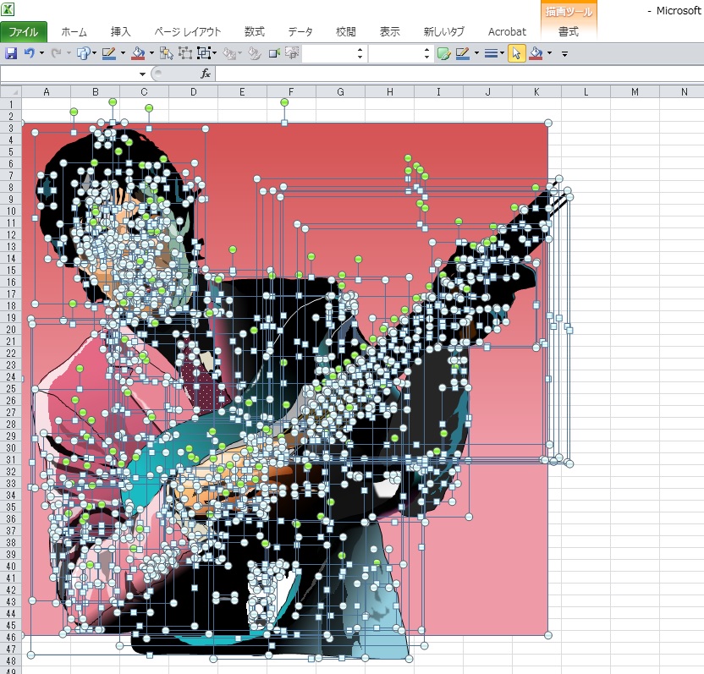This screenshot has width=704, height=674.
Task: Select column L header
Action: (586, 92)
